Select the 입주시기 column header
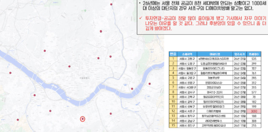268x132 pixels. (x=240, y=54)
